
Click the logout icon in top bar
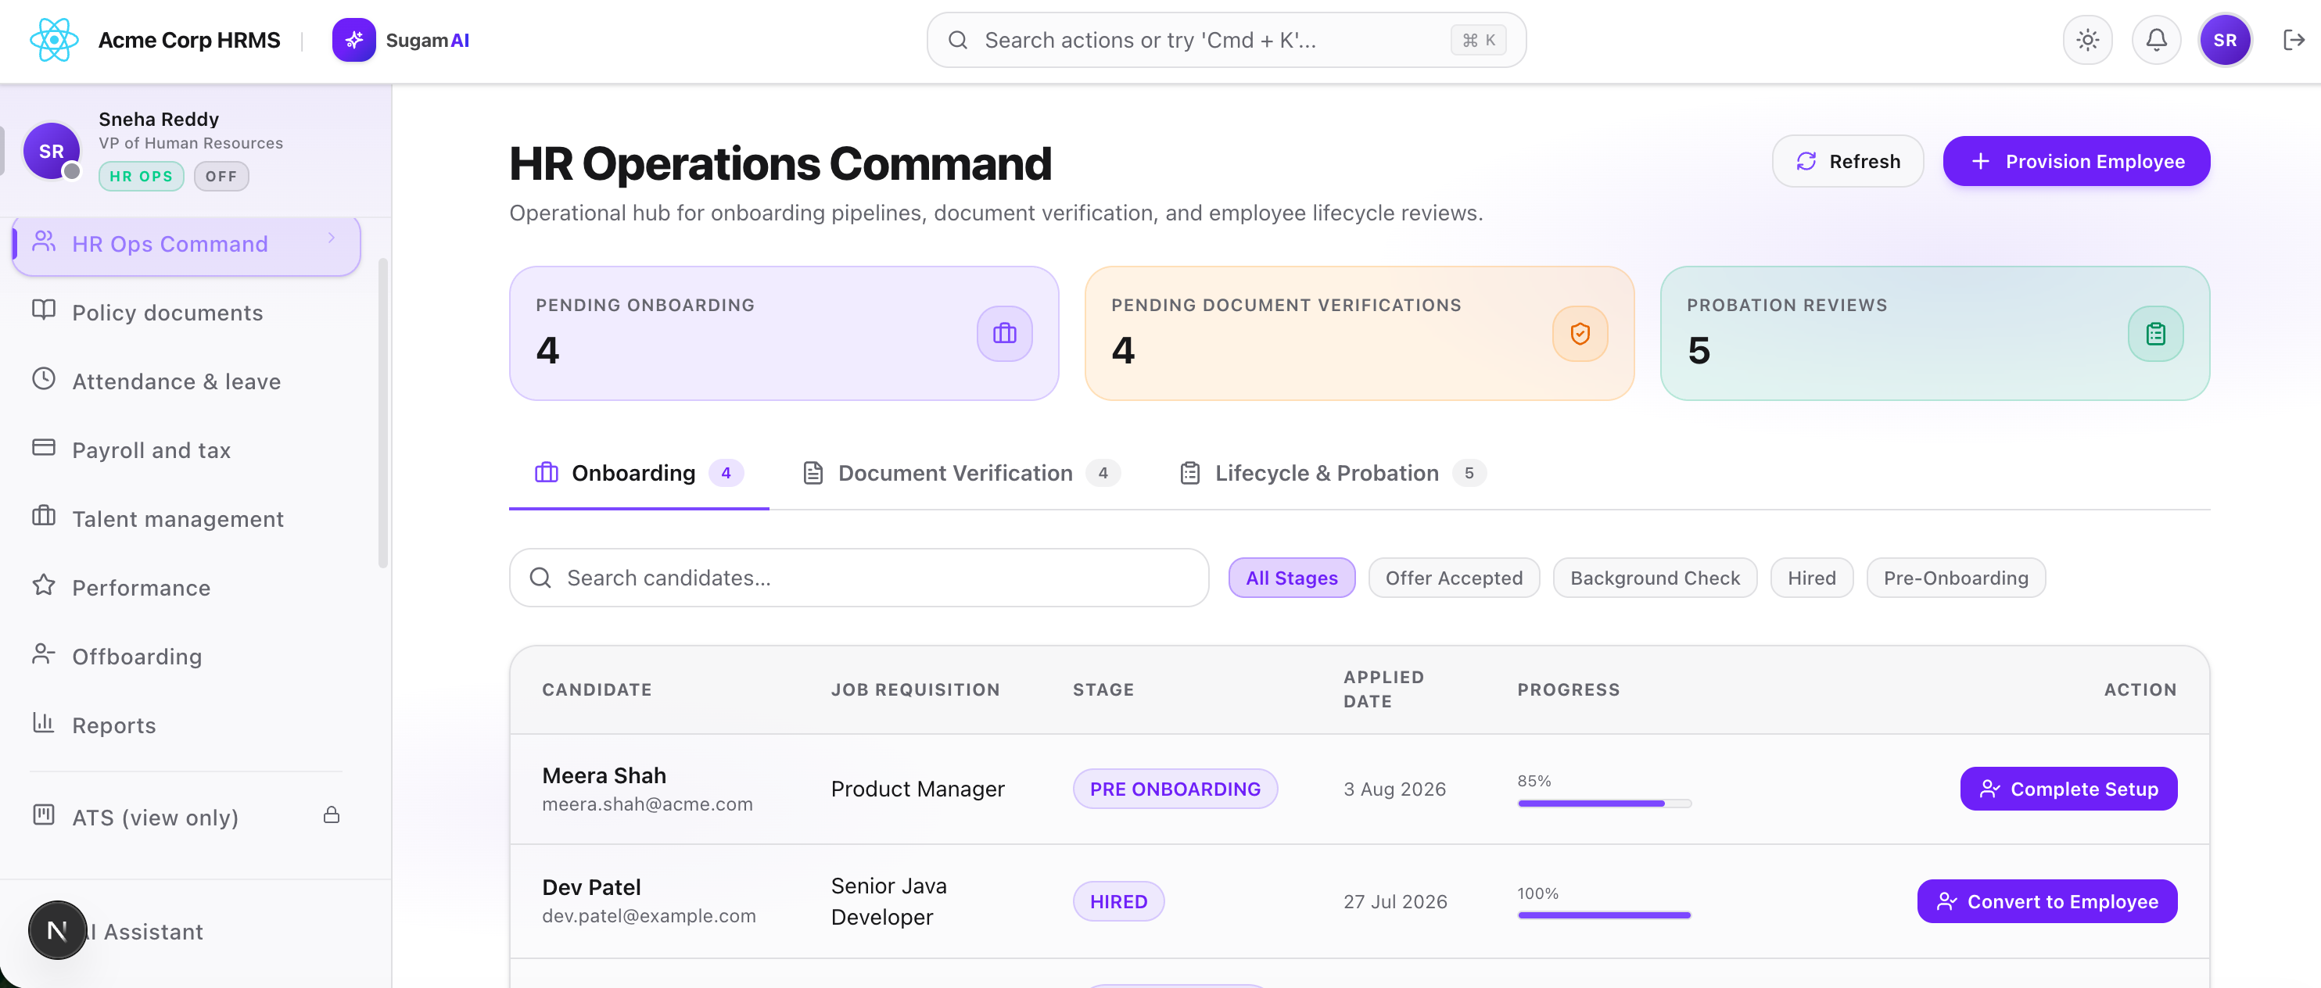2293,41
